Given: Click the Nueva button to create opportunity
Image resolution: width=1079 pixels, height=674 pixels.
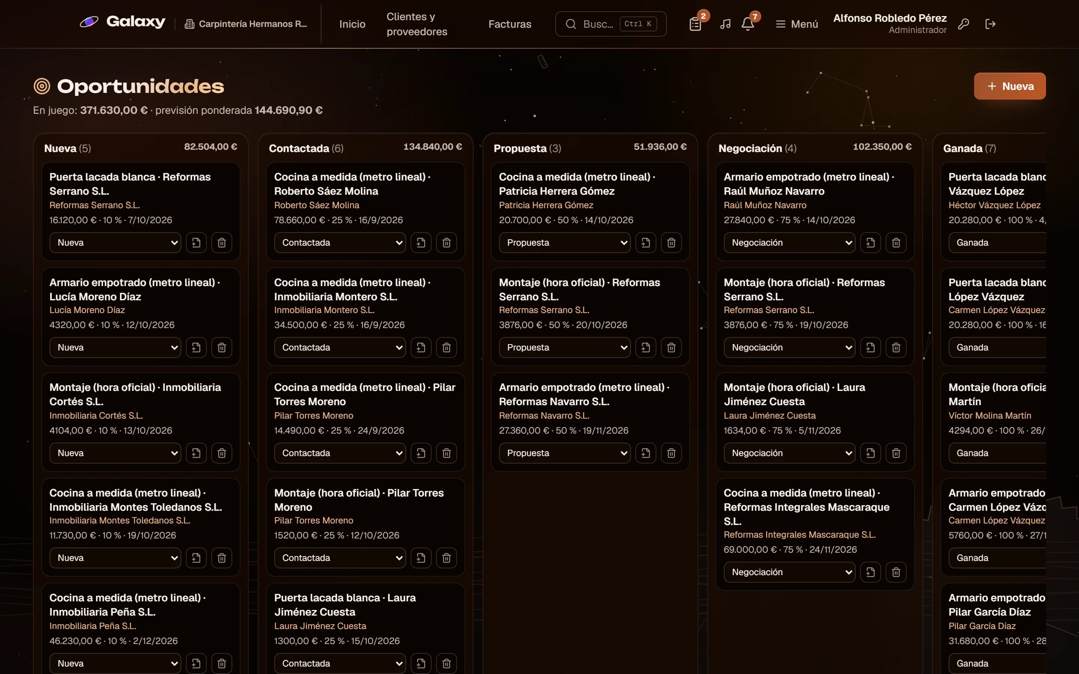Looking at the screenshot, I should click(x=1010, y=86).
